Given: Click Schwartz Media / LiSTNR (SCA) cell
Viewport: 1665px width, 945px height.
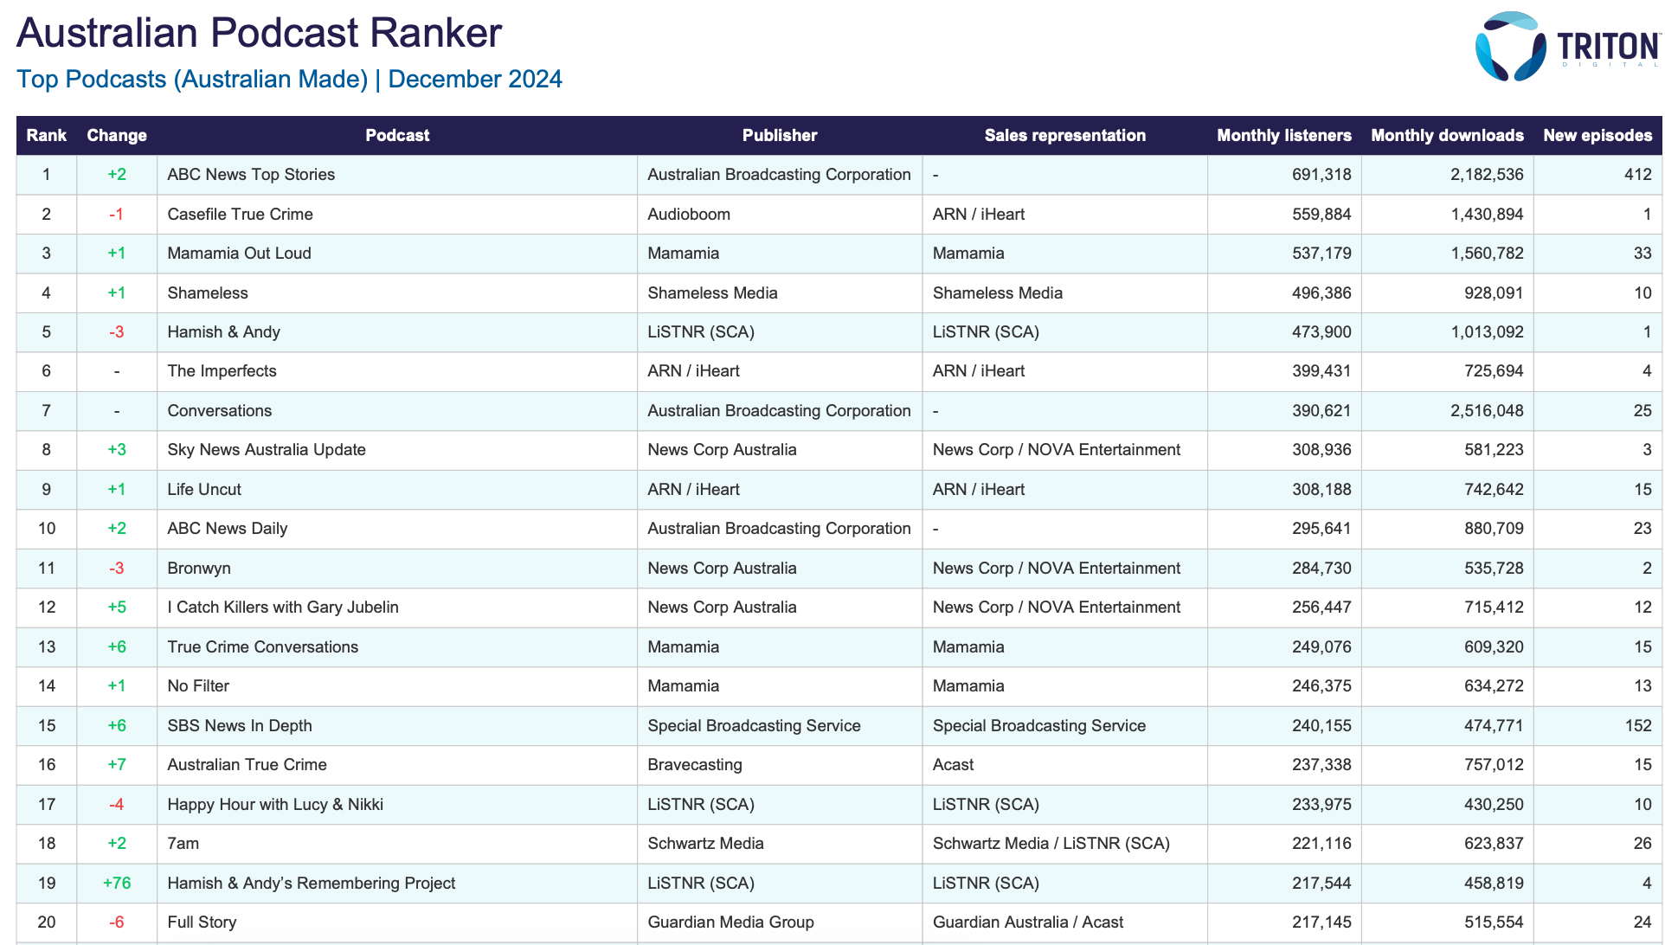Looking at the screenshot, I should pyautogui.click(x=1065, y=844).
